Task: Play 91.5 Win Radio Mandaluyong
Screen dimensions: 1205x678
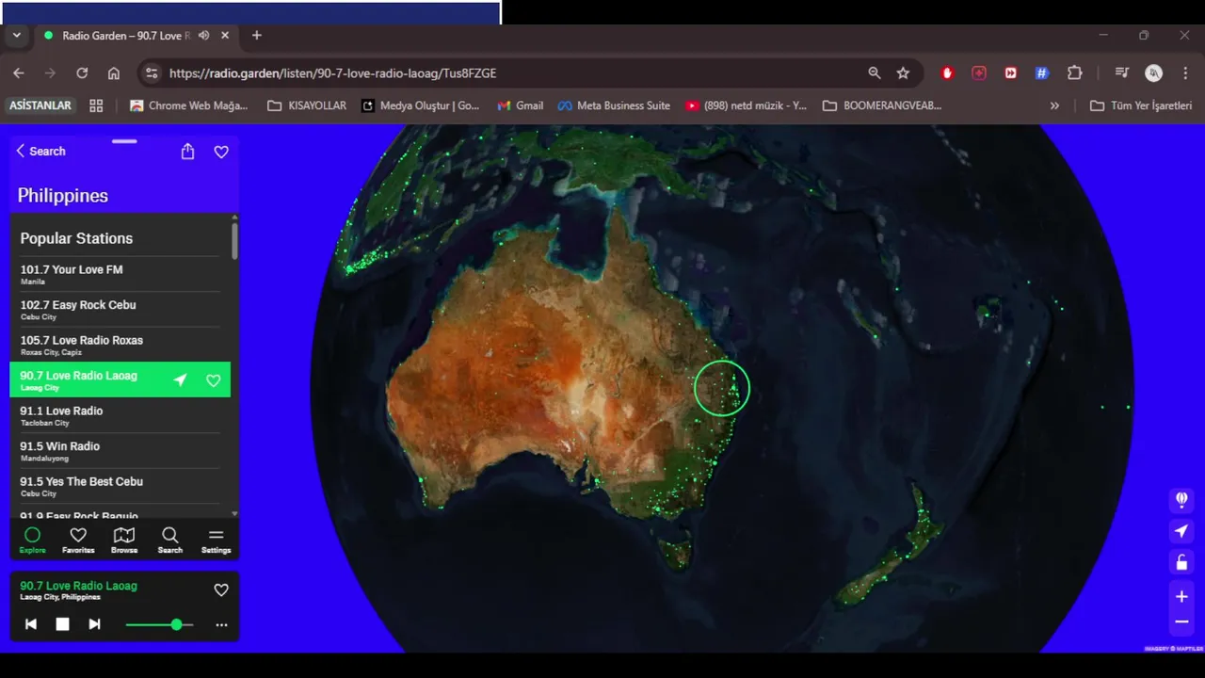Action: click(x=120, y=451)
